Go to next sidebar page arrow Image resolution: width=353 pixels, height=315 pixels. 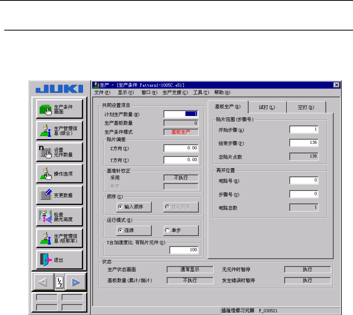[x=75, y=282]
